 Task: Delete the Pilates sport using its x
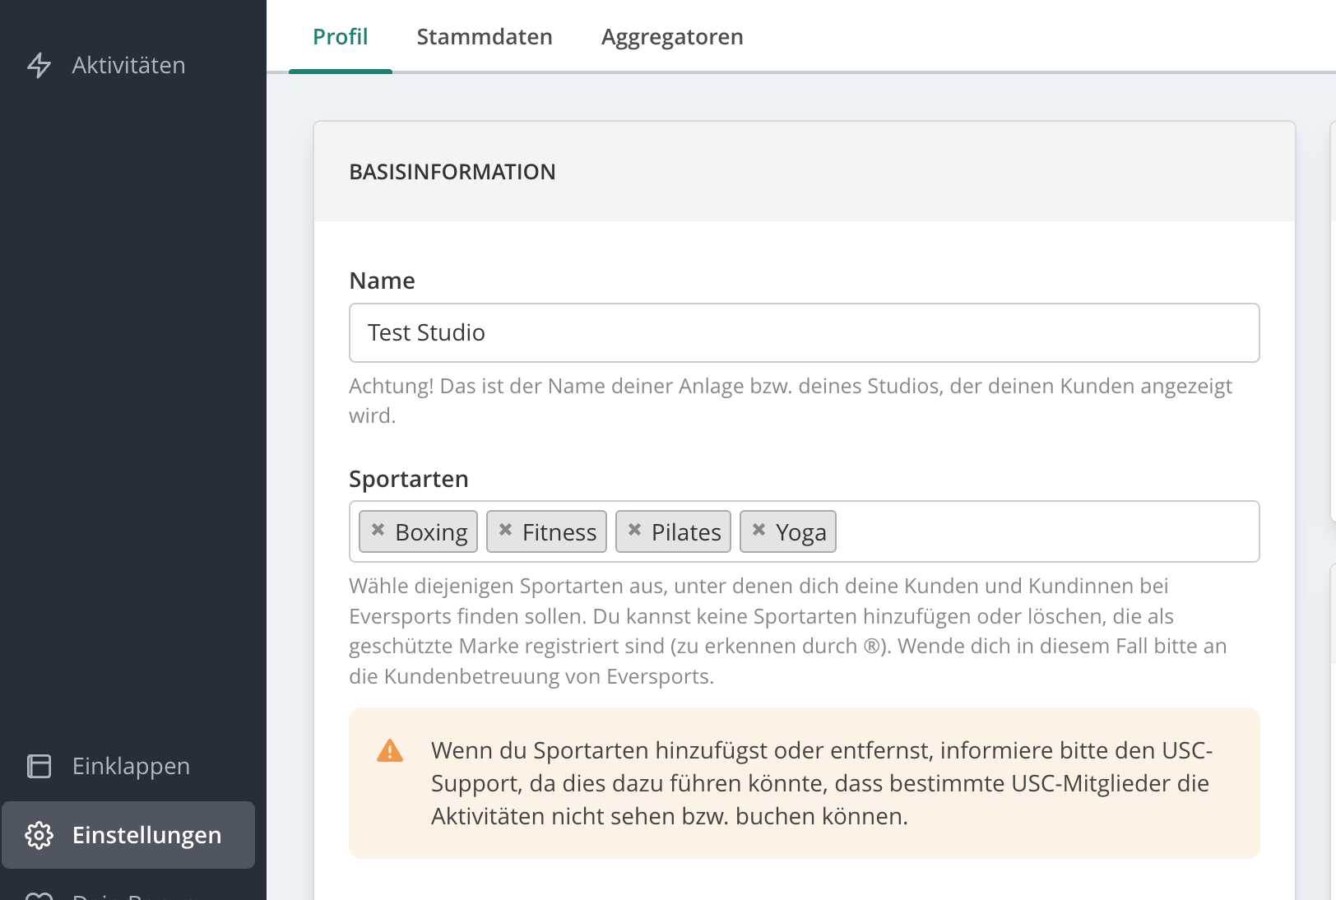pyautogui.click(x=634, y=531)
